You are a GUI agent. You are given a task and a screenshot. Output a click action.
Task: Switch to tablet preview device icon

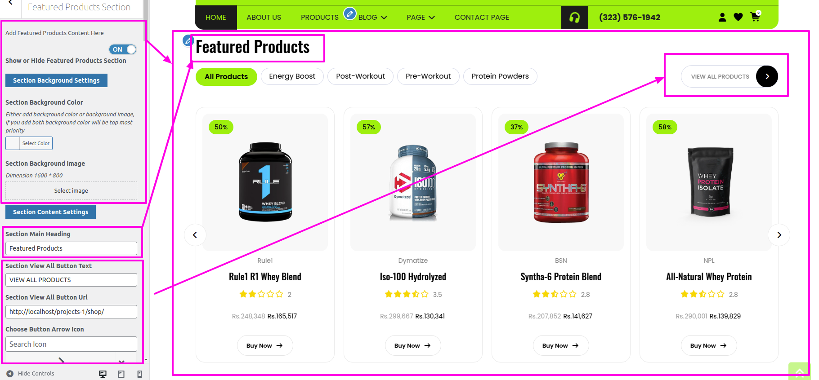click(x=121, y=374)
